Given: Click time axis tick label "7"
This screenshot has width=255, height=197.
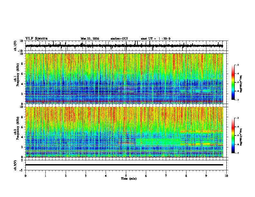Looking at the screenshot, I should tap(166, 176).
